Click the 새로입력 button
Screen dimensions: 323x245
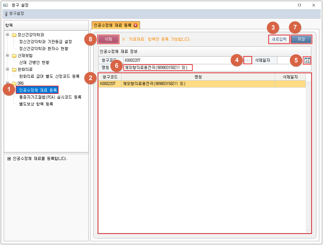click(279, 39)
